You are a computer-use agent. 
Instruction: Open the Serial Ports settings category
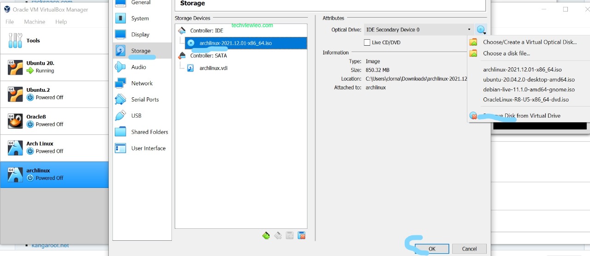coord(142,99)
